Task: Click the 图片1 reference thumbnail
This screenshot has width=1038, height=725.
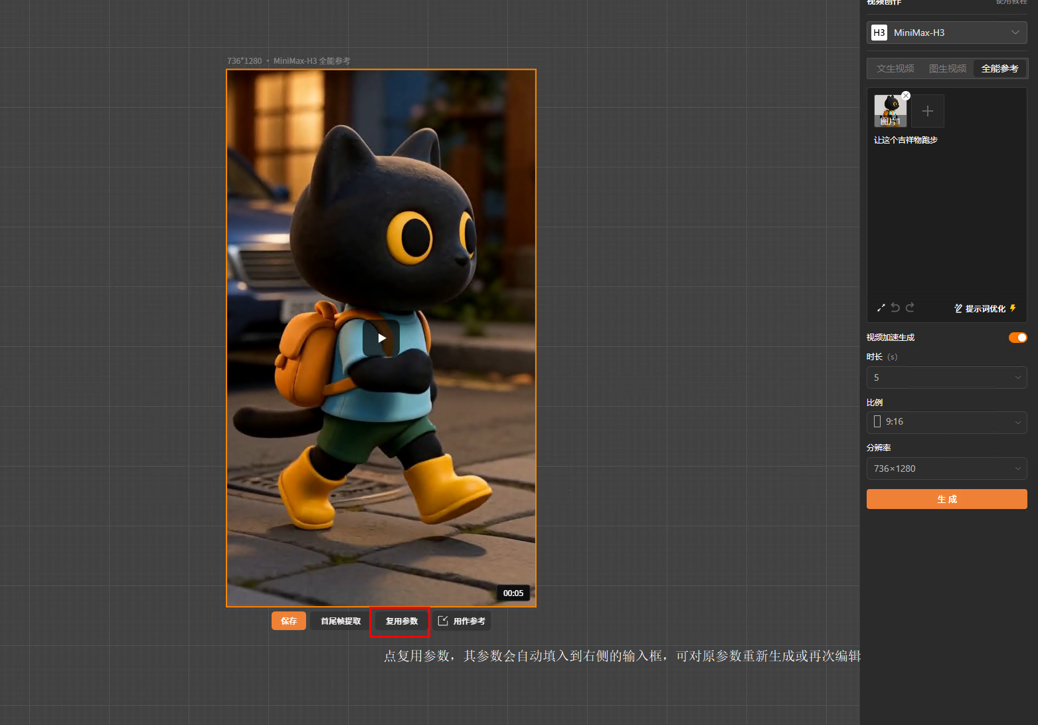Action: [x=891, y=111]
